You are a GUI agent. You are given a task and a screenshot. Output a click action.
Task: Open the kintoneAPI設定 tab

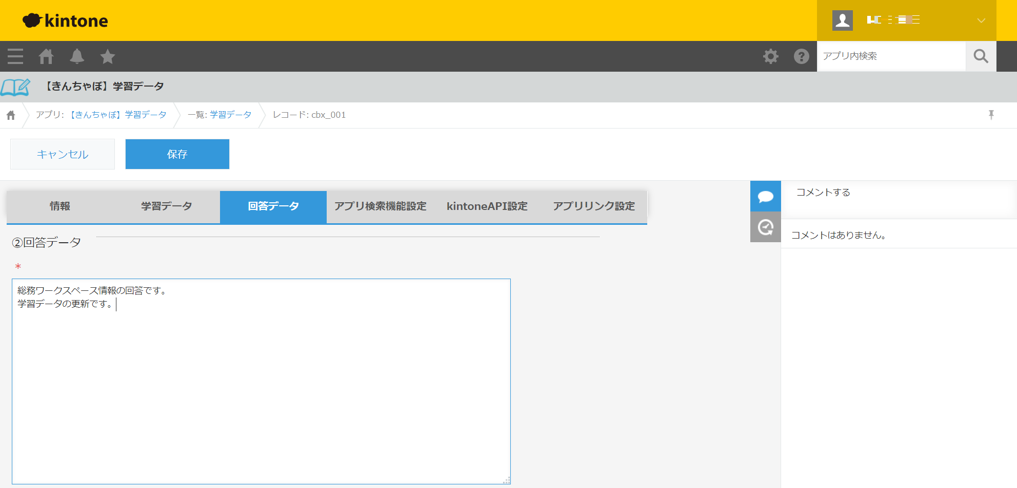[487, 206]
